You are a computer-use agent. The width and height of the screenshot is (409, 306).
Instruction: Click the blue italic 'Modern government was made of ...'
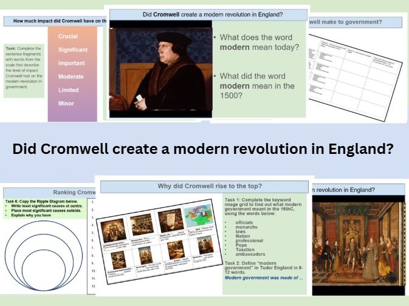pos(264,278)
